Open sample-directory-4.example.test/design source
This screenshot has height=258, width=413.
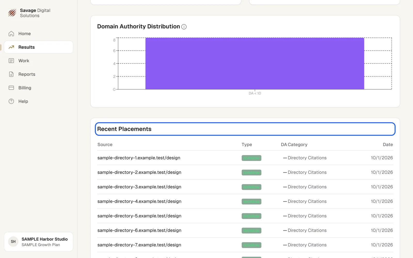coord(139,201)
